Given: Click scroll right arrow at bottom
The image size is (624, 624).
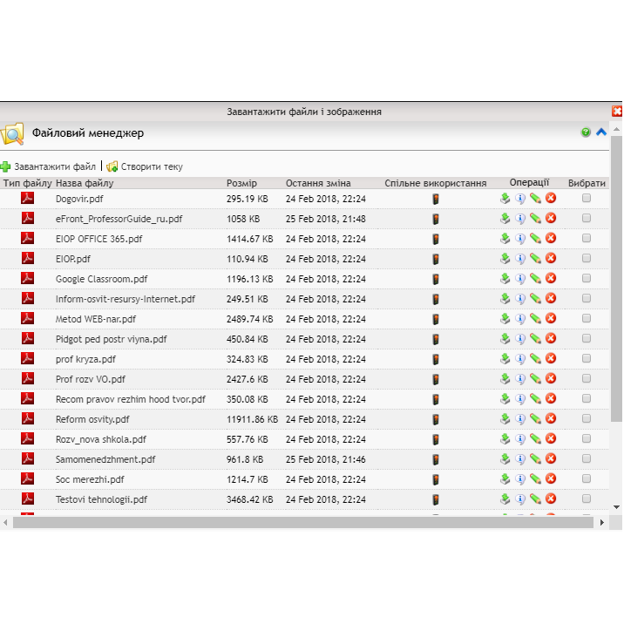Looking at the screenshot, I should coord(601,522).
